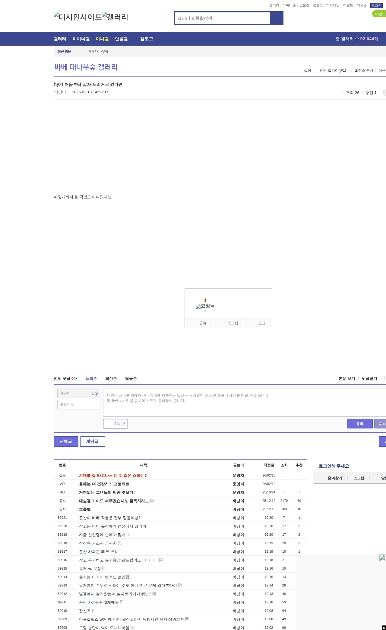Select 마이너갤 in the blue navigation bar

pyautogui.click(x=81, y=39)
